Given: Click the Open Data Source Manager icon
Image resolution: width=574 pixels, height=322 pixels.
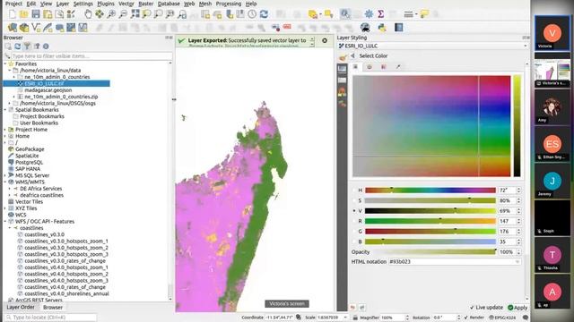Looking at the screenshot, I should [x=13, y=28].
